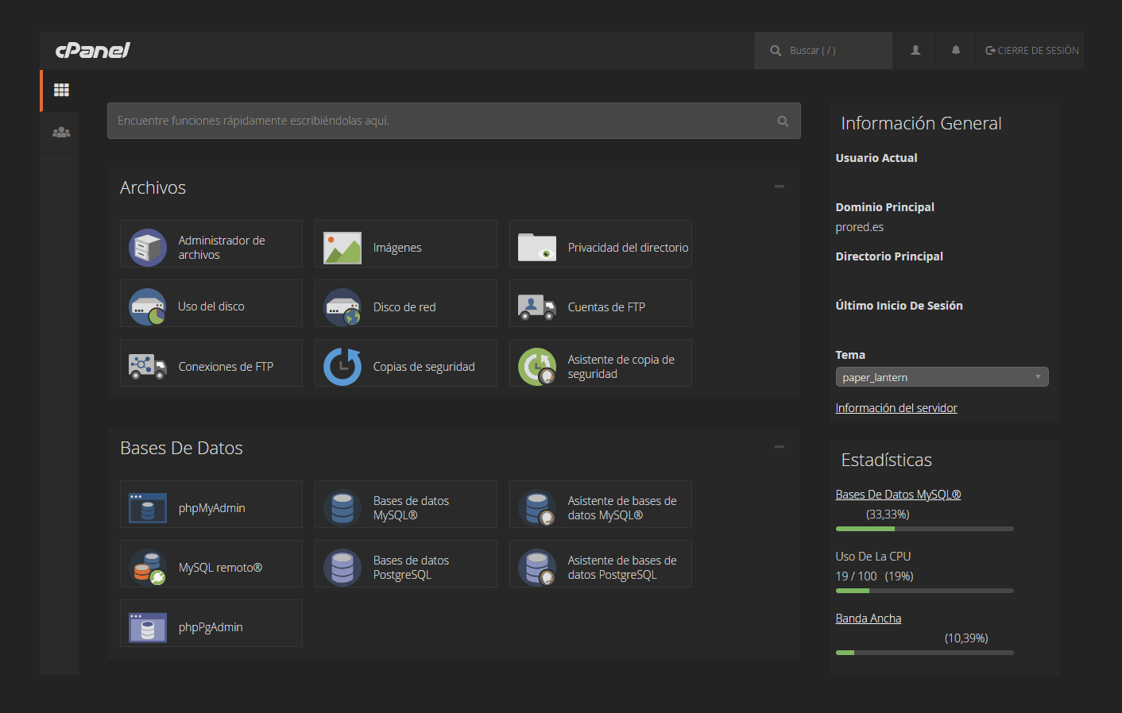The image size is (1122, 713).
Task: Open the Tema paper_lantern dropdown
Action: [x=942, y=377]
